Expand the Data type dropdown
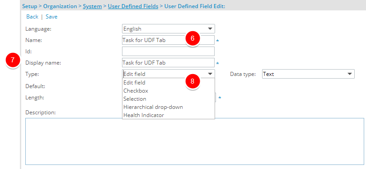 [308, 74]
